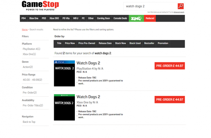Sort results by Release Date
Image resolution: width=211 pixels, height=138 pixels.
pyautogui.click(x=105, y=43)
